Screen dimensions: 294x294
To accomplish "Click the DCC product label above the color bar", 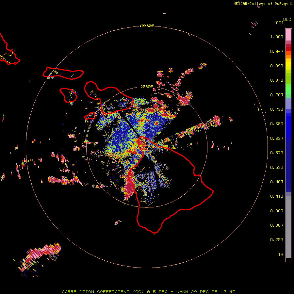I will click(x=287, y=20).
